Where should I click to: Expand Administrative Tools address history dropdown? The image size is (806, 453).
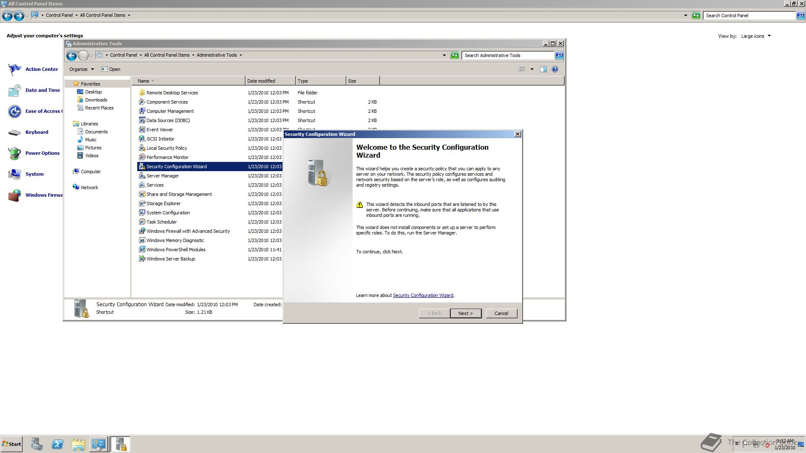[444, 55]
